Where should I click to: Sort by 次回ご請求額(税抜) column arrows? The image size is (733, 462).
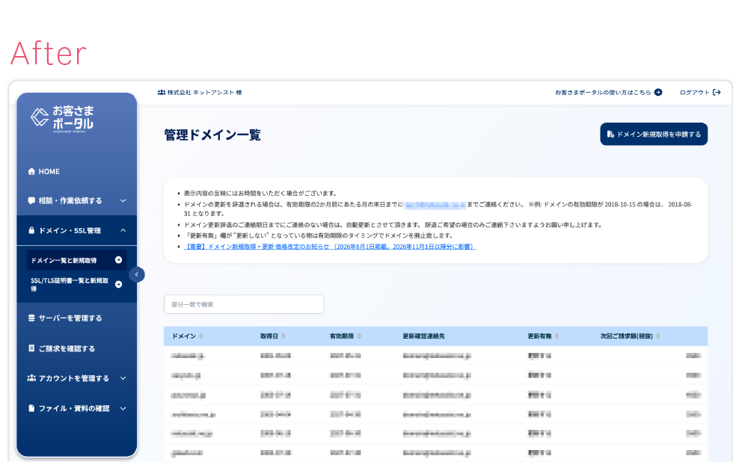coord(658,336)
